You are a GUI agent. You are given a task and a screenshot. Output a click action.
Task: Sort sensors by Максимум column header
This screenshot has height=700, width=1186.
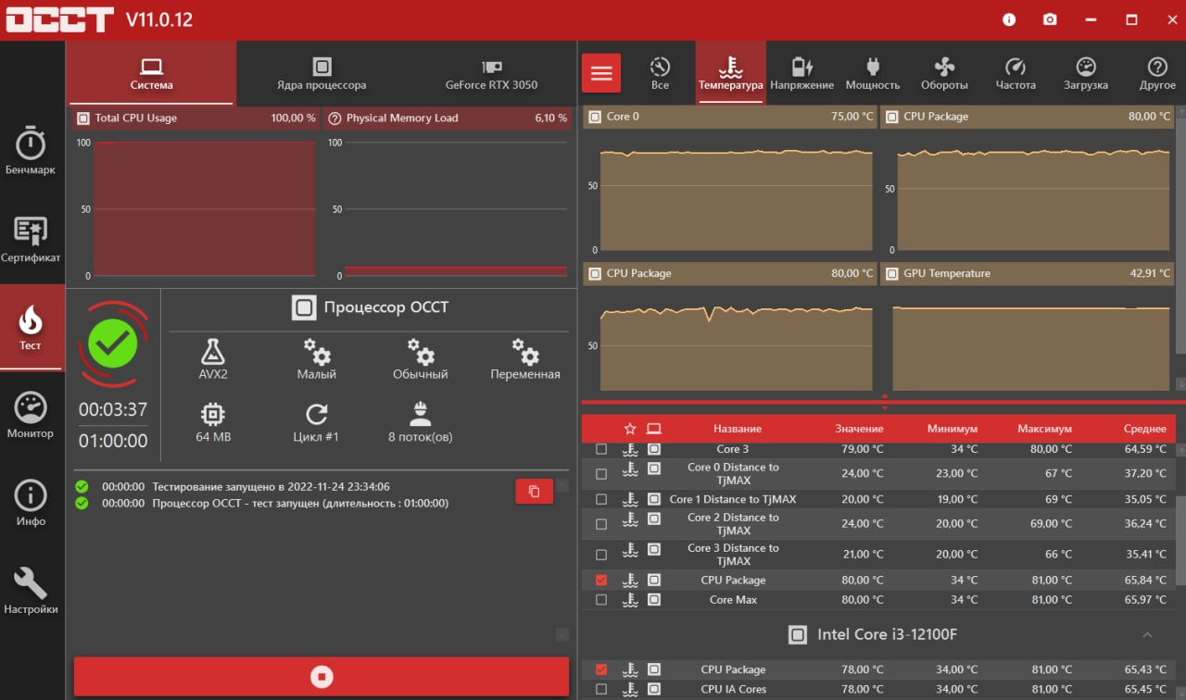coord(1044,429)
